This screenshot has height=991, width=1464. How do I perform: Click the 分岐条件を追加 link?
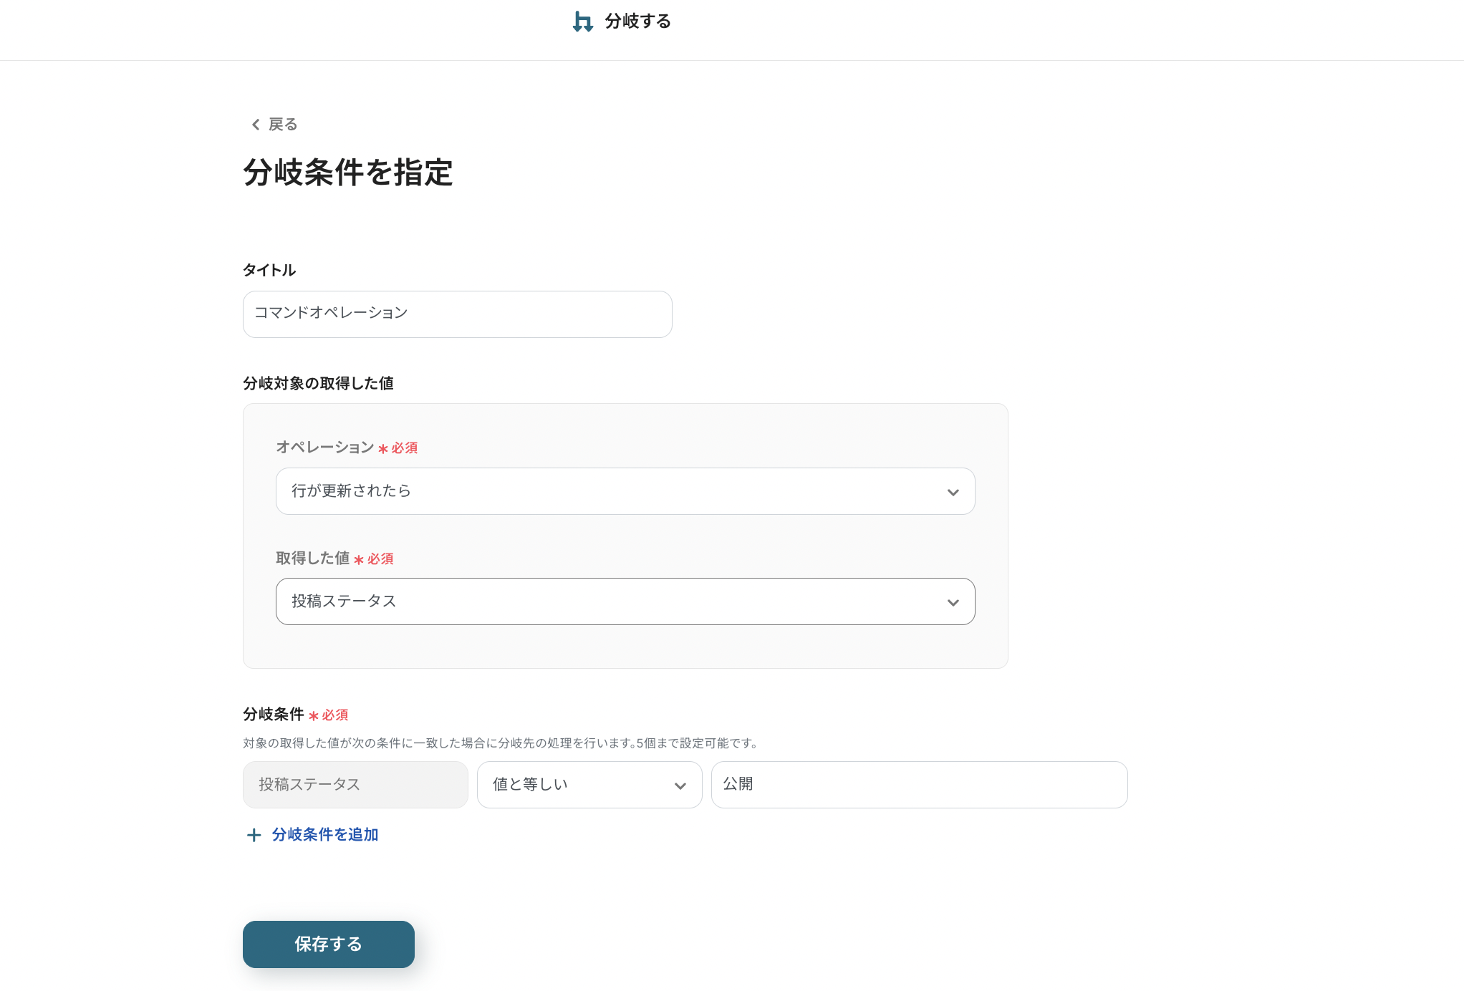click(324, 835)
